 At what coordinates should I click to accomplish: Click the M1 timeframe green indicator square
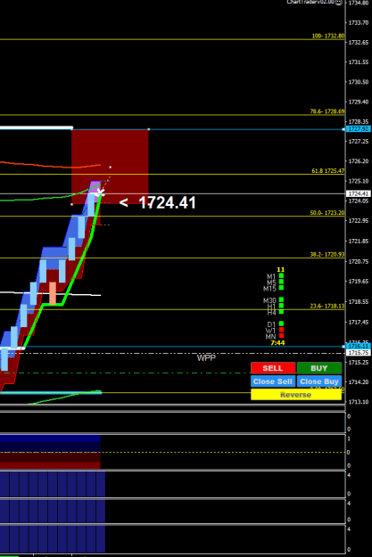[x=281, y=275]
